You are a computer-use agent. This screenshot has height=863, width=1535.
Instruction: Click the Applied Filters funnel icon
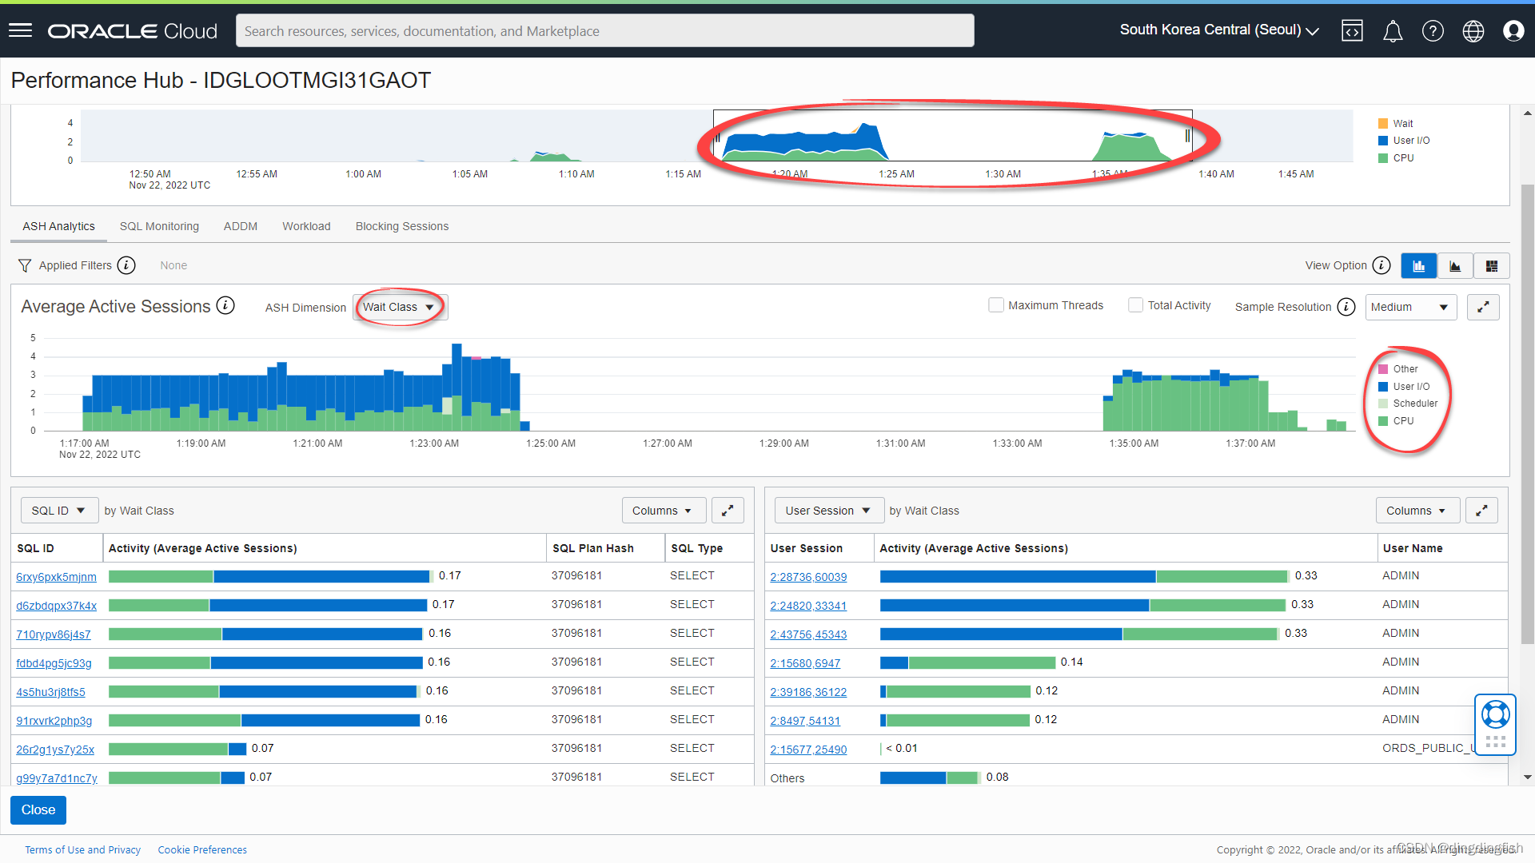point(25,265)
